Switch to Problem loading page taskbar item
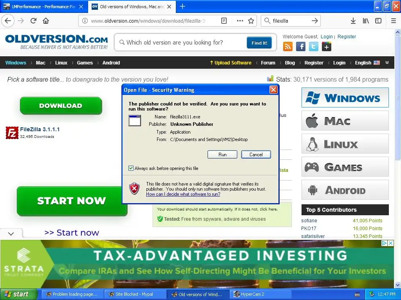 pyautogui.click(x=72, y=295)
